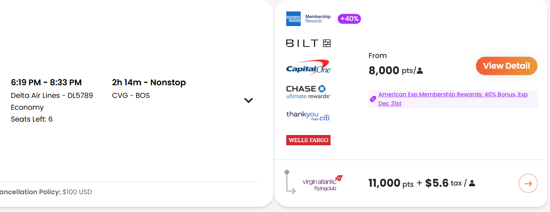
Task: Click the purple promo tag icon
Action: pyautogui.click(x=372, y=99)
